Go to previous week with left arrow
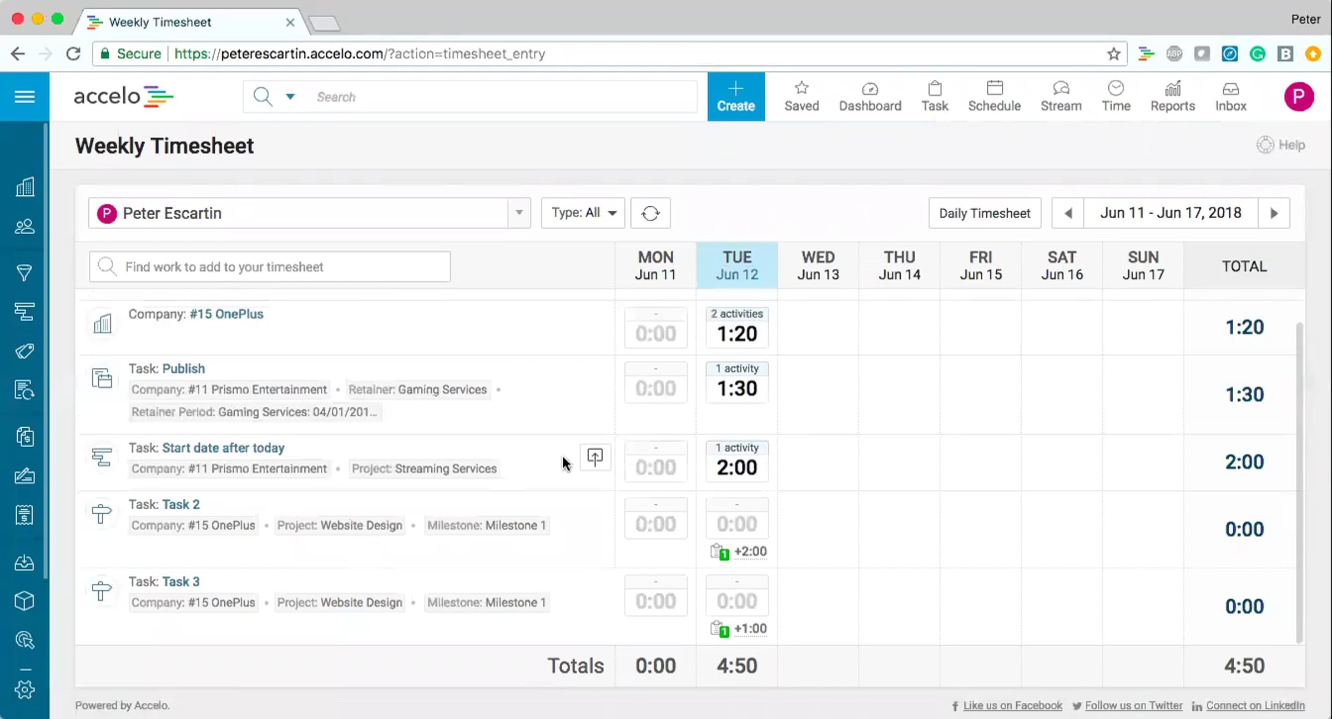The width and height of the screenshot is (1332, 719). tap(1068, 213)
